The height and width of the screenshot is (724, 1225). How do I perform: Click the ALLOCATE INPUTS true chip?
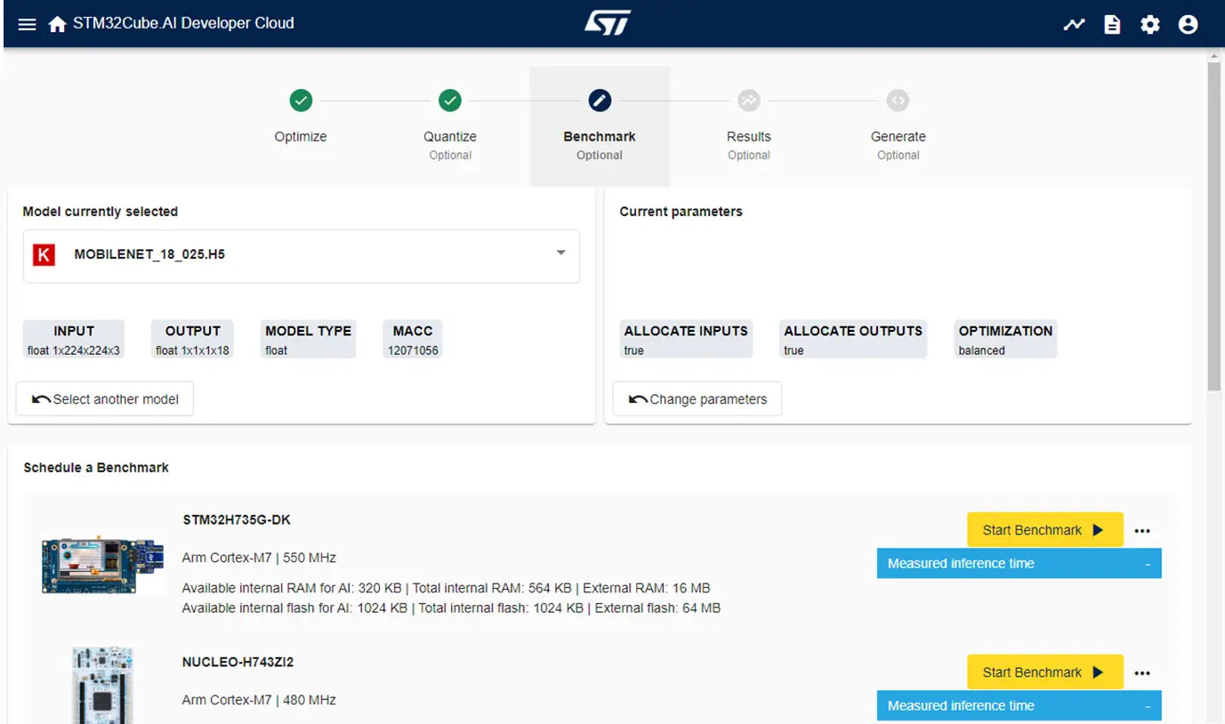coord(686,340)
